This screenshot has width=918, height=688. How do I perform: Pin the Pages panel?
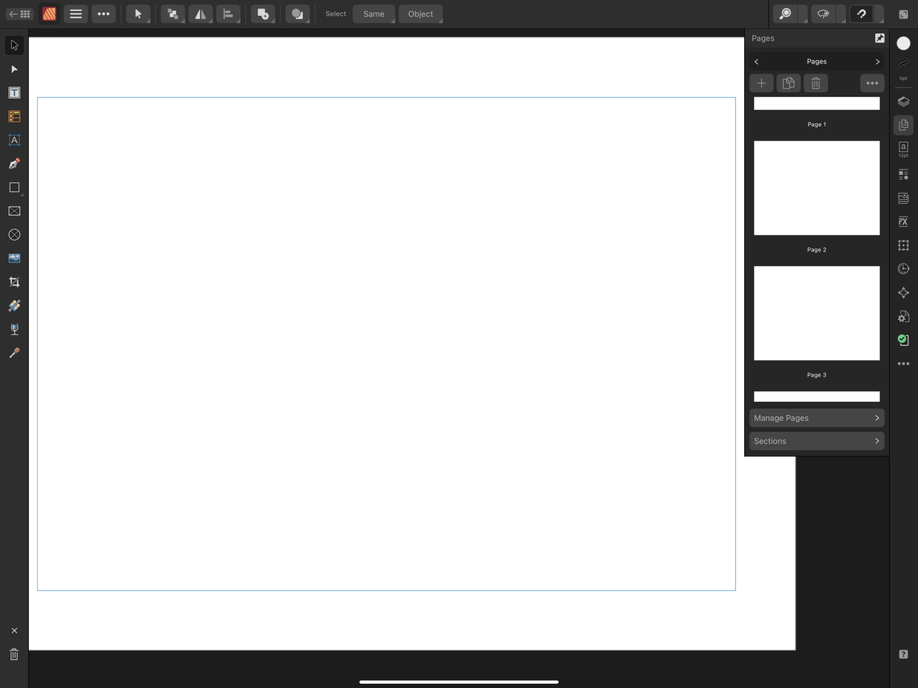pyautogui.click(x=879, y=38)
